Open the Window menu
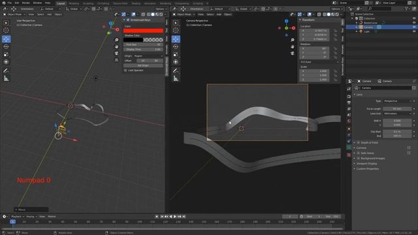This screenshot has width=418, height=235. point(37,3)
